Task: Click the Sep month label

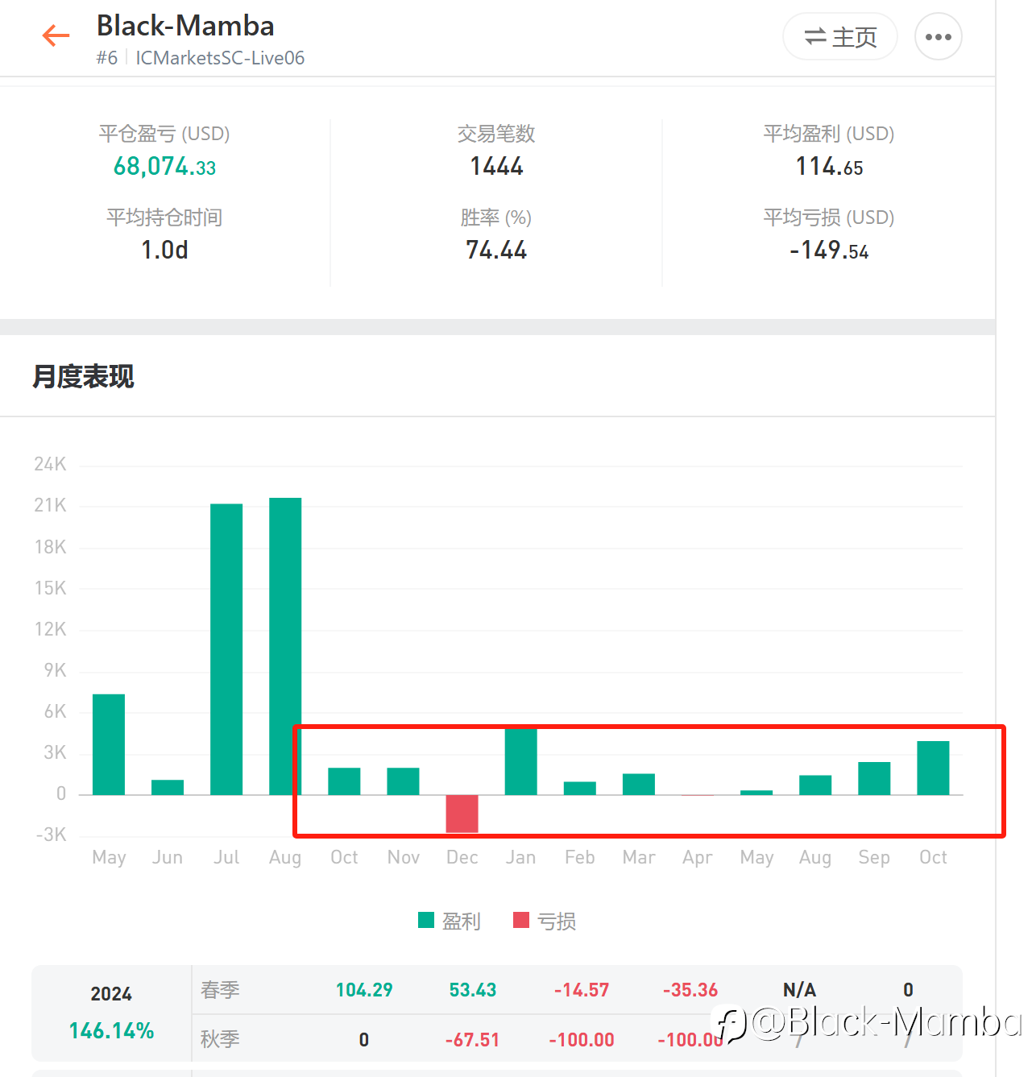Action: [x=874, y=858]
